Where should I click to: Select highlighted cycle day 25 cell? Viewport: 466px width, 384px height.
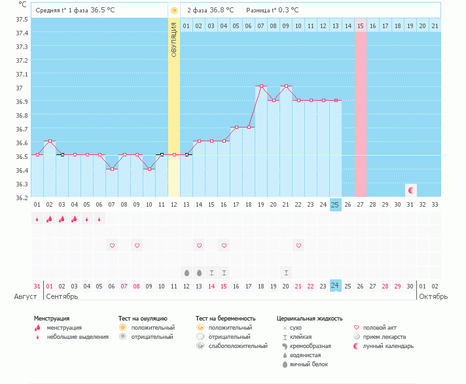tap(336, 204)
